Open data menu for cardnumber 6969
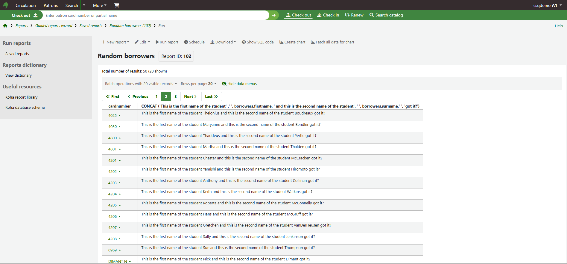 coord(114,250)
